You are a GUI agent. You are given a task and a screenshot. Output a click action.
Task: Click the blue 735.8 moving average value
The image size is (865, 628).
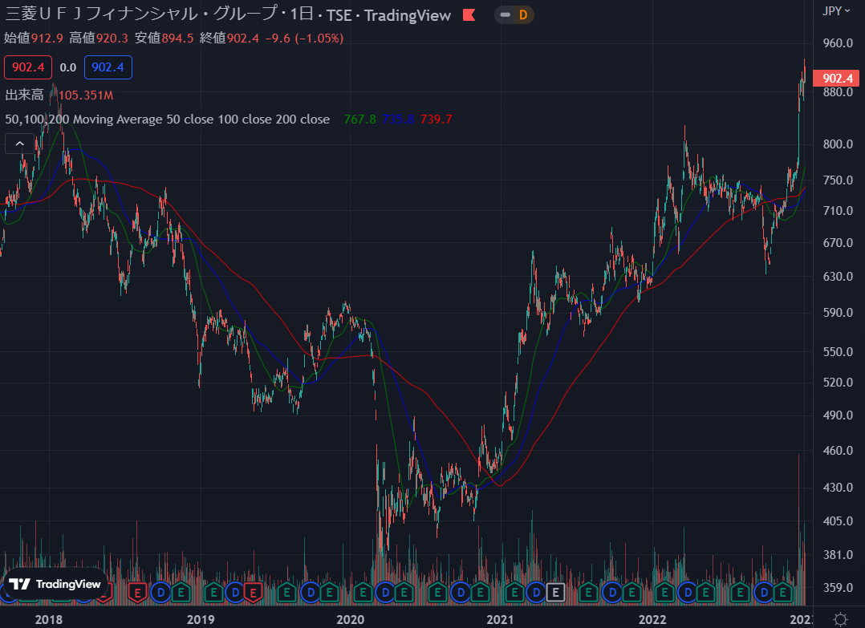pyautogui.click(x=398, y=119)
